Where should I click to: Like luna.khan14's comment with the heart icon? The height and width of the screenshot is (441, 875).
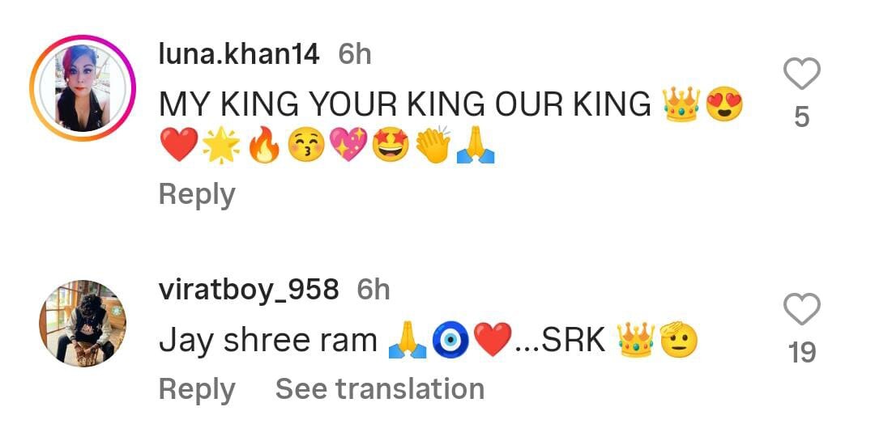(801, 73)
